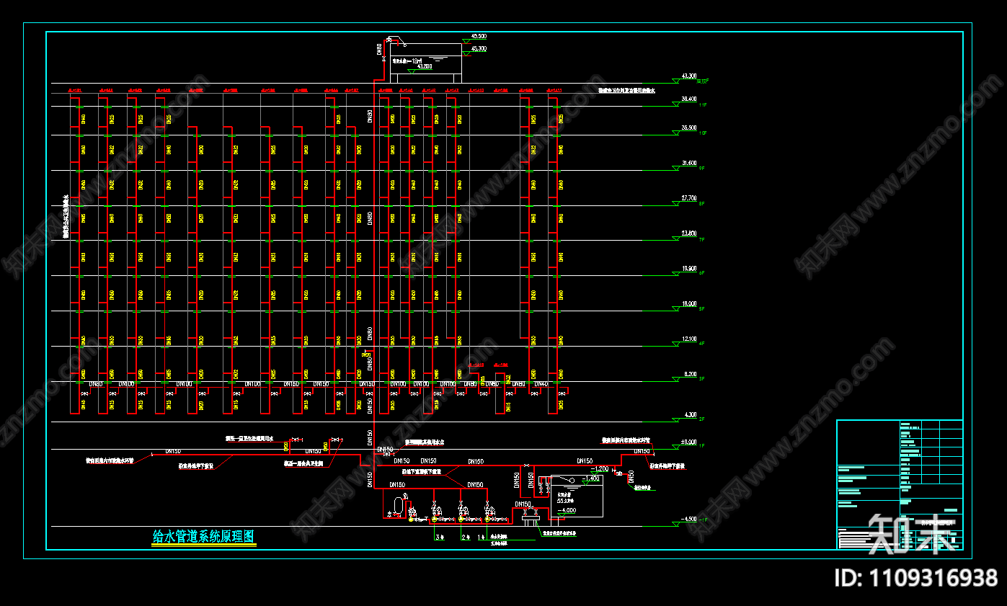
Task: Click the 45.500 rooftop tank elevation
Action: pyautogui.click(x=479, y=35)
